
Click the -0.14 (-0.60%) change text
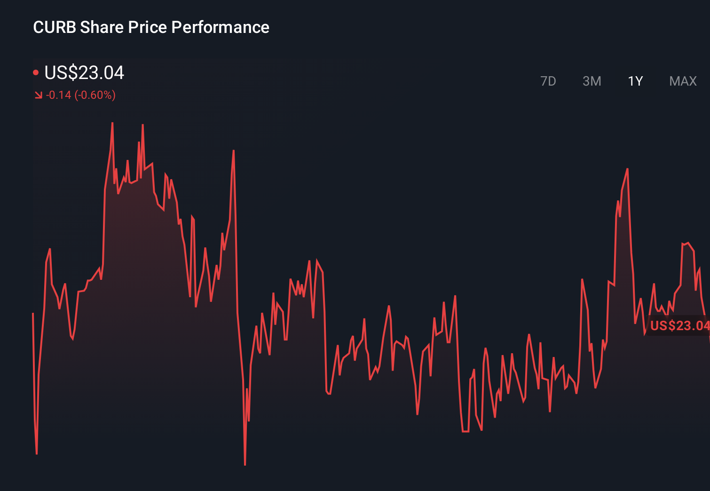[81, 95]
